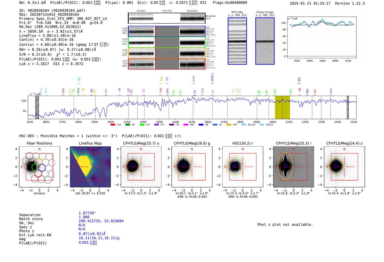This screenshot has width=384, height=262.
Task: Open the CFHTLS/Meg(24.4) z cutout
Action: click(x=344, y=167)
